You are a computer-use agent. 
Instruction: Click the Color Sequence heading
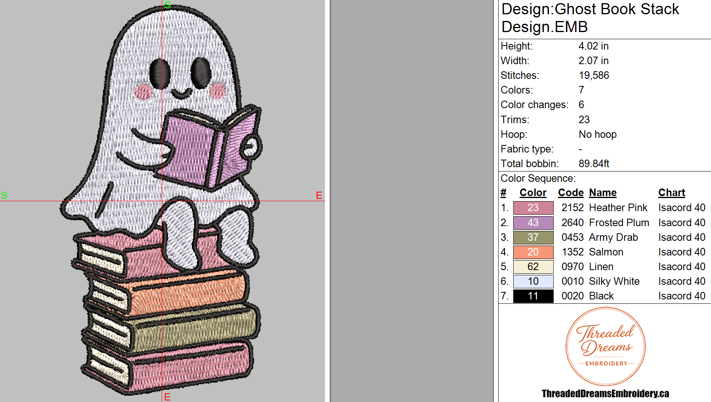(x=538, y=178)
